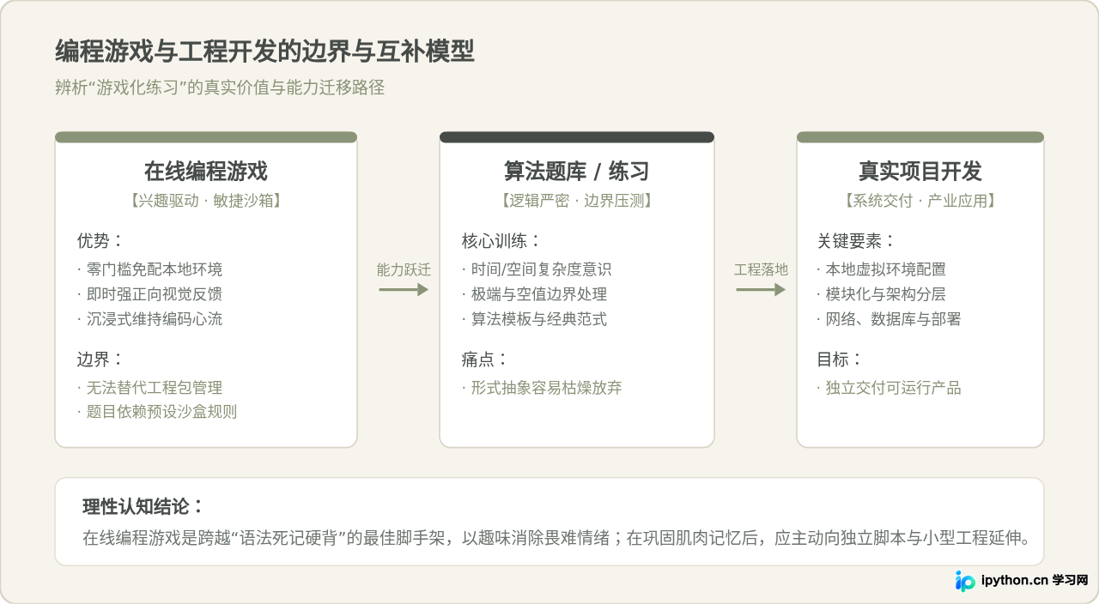The width and height of the screenshot is (1099, 604).
Task: Click the '关键要素：' label
Action: point(857,240)
